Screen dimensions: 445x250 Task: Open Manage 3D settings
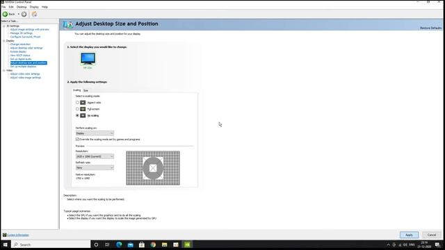[x=22, y=33]
